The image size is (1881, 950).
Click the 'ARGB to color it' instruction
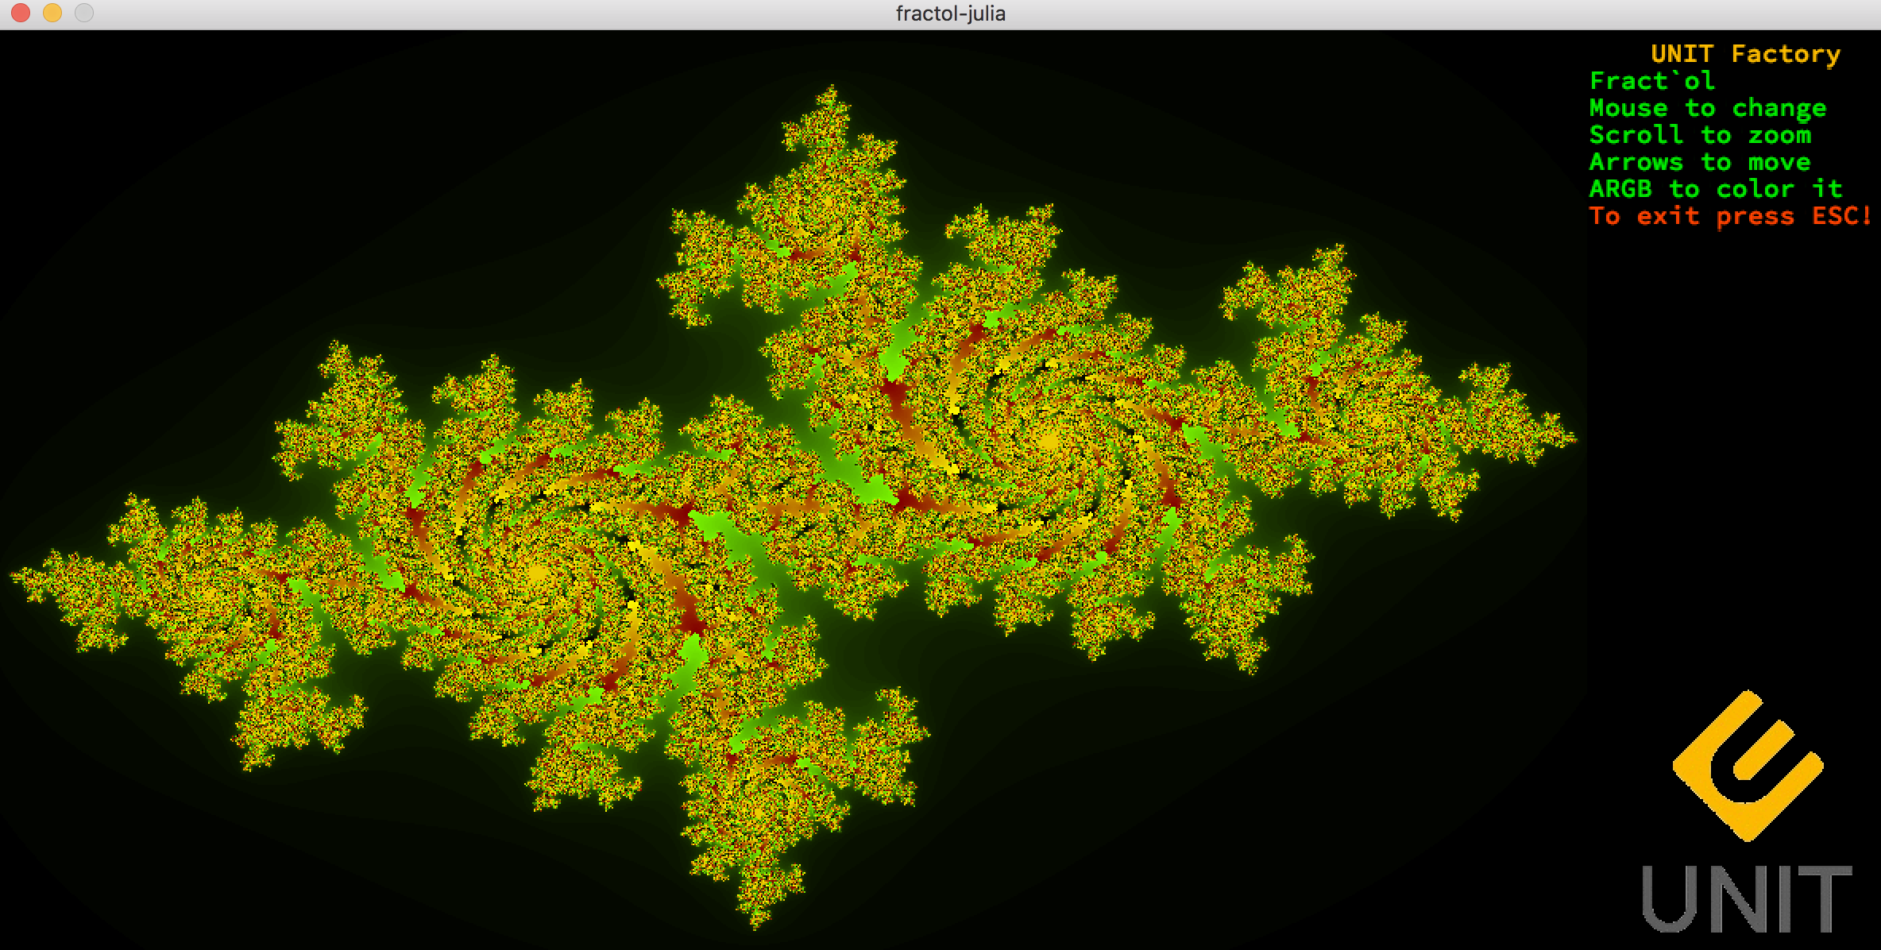coord(1715,189)
